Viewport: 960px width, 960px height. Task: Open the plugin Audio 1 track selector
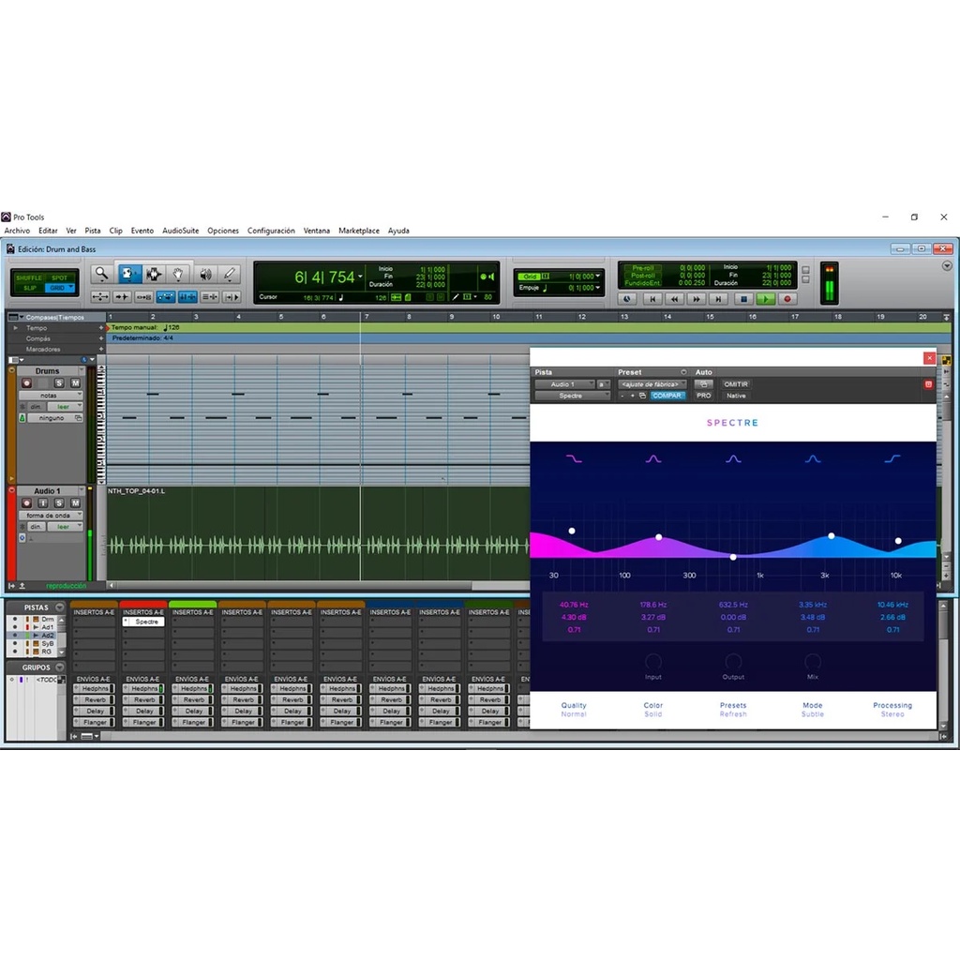(x=564, y=384)
